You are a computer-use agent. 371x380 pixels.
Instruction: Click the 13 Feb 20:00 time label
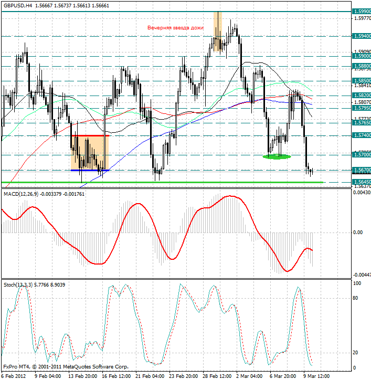point(82,376)
